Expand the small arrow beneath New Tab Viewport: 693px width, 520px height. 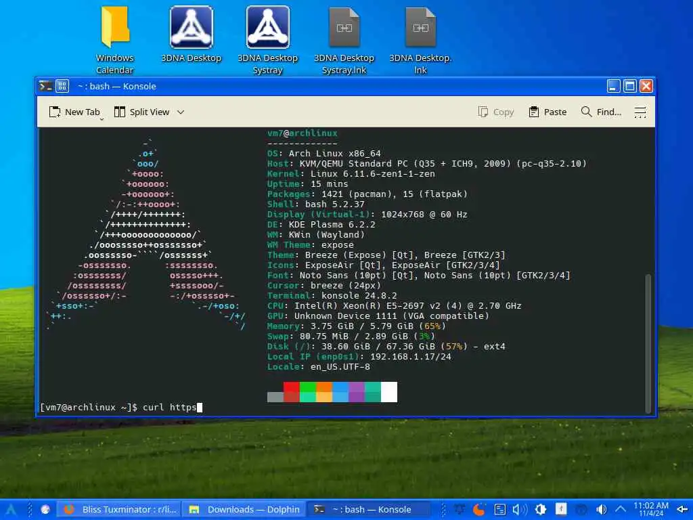pyautogui.click(x=102, y=119)
